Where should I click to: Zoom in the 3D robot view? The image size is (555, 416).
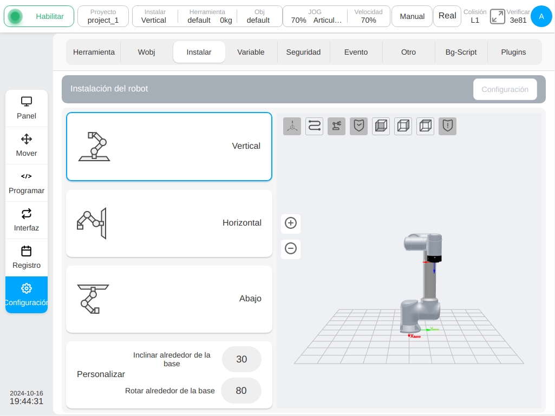(291, 223)
